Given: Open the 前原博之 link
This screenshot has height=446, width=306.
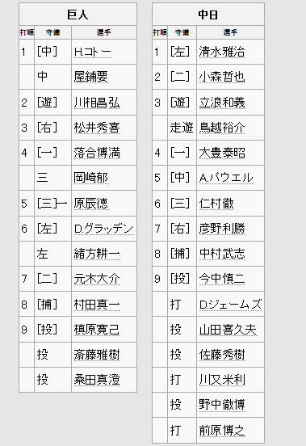Looking at the screenshot, I should [x=222, y=430].
